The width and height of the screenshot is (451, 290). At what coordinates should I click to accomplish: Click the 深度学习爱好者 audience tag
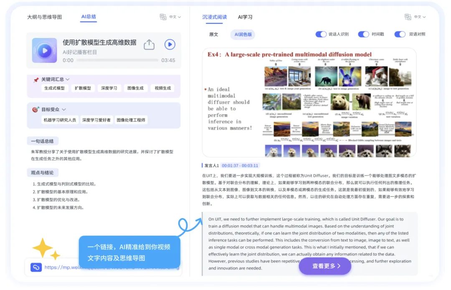96,120
